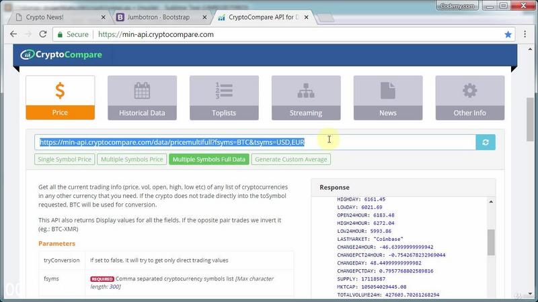
Task: Select Single Symbol Price option
Action: pos(65,159)
